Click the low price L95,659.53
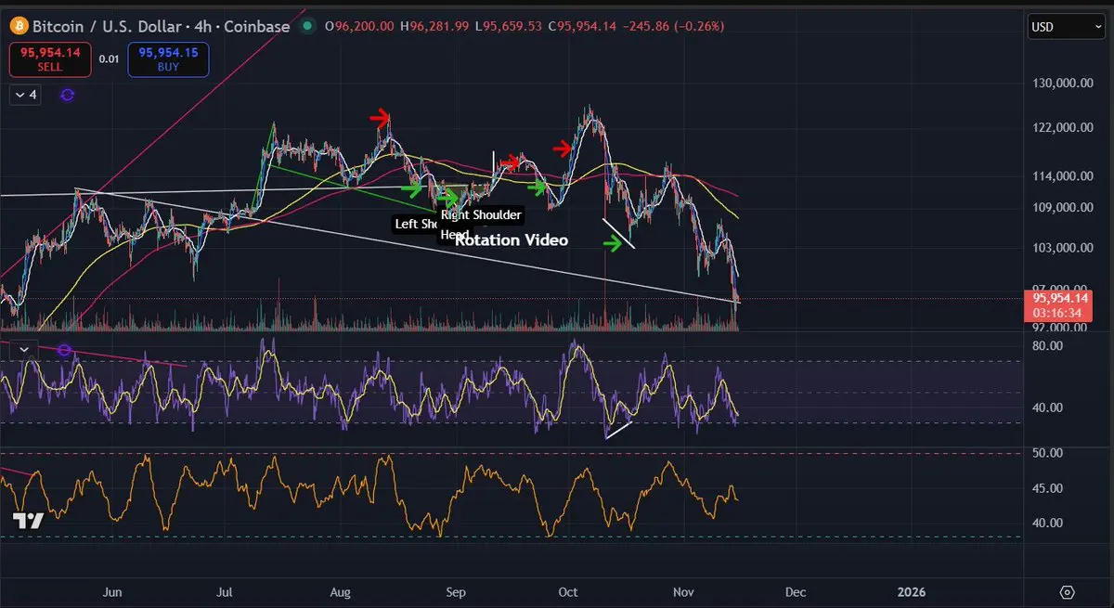This screenshot has height=608, width=1114. click(x=509, y=26)
